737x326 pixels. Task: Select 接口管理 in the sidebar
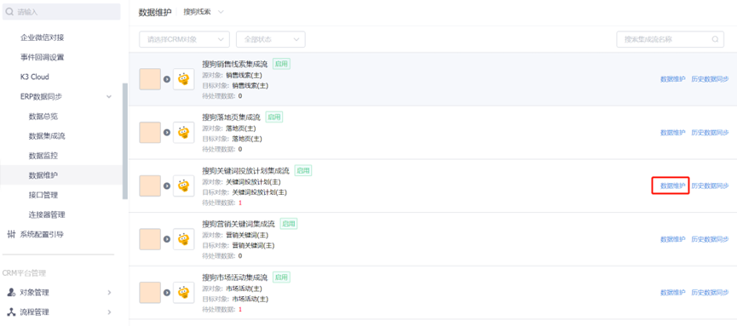[43, 194]
